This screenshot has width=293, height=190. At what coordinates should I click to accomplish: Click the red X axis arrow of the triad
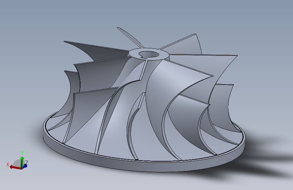point(15,167)
